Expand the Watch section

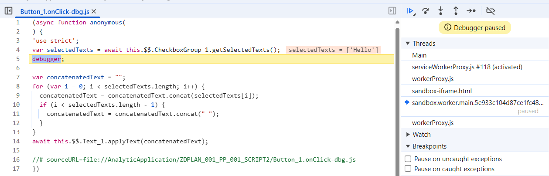[x=408, y=135]
